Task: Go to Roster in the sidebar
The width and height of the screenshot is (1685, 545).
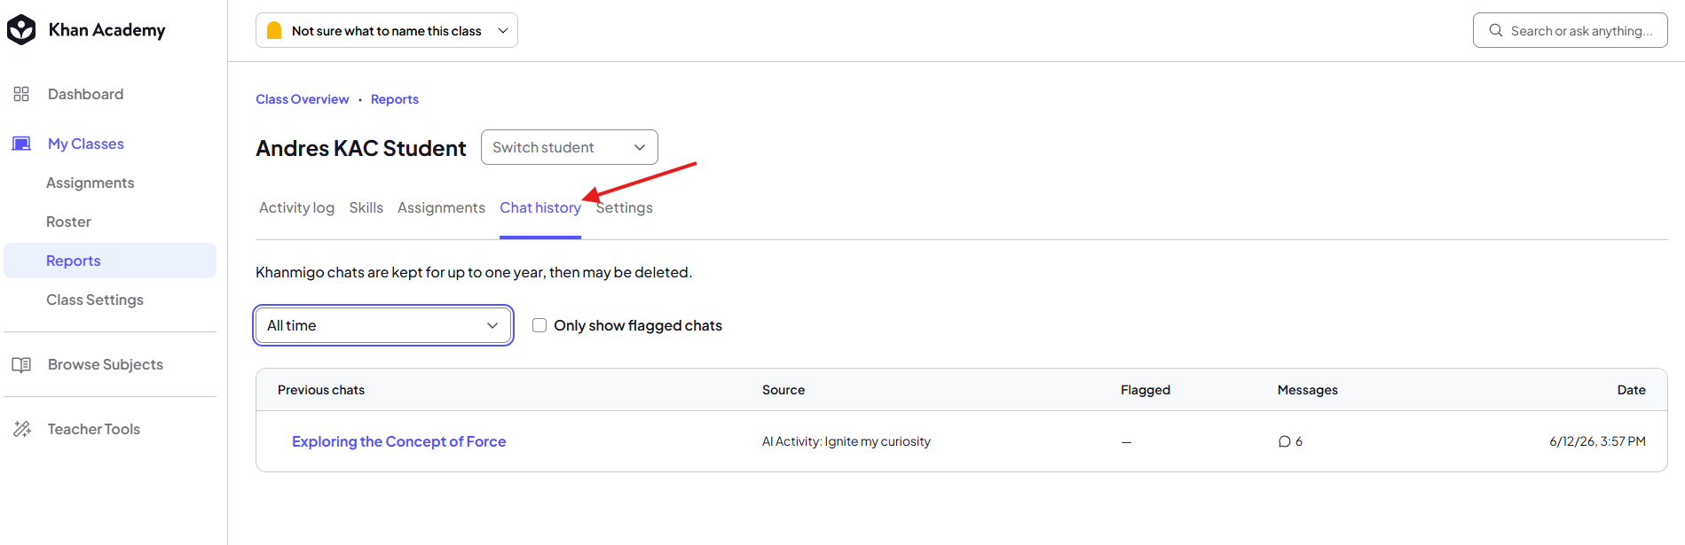Action: click(x=68, y=222)
